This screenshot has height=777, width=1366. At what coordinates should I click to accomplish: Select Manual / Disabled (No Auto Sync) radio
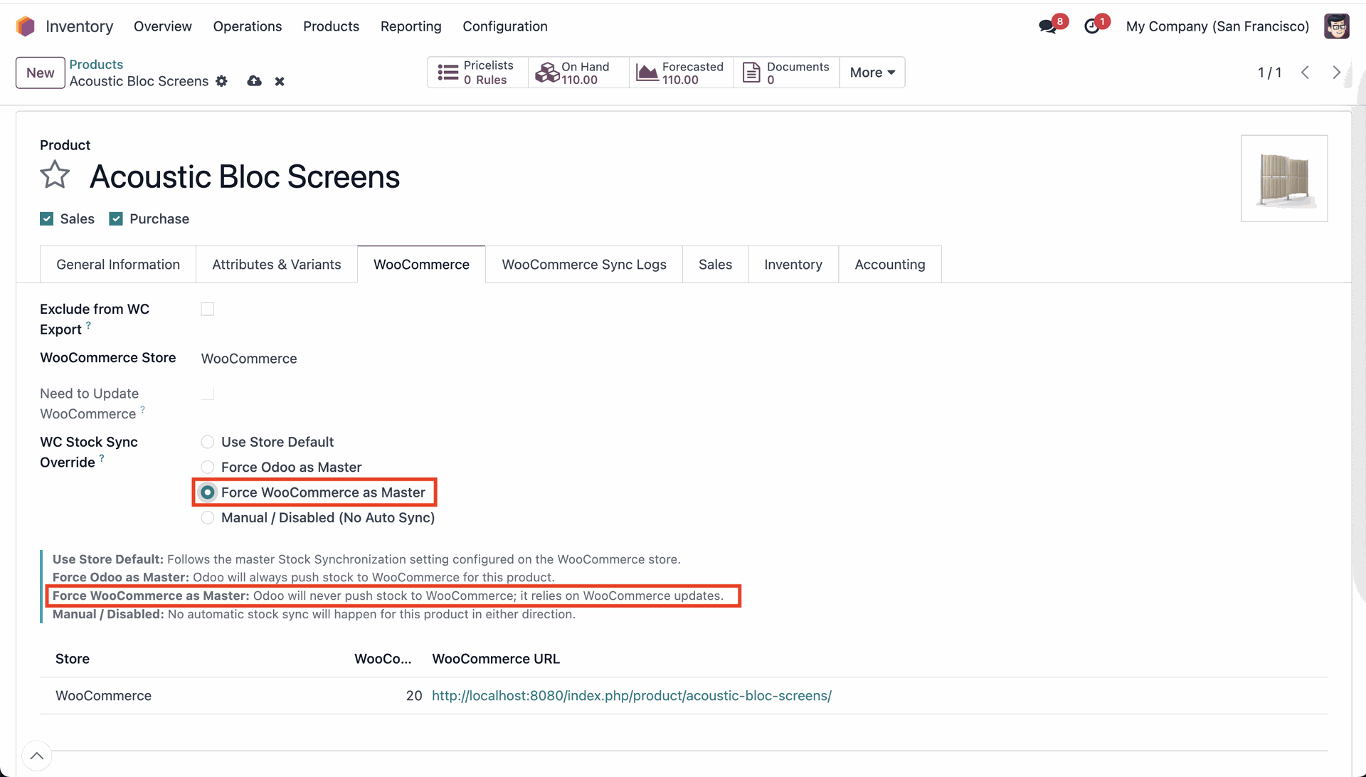click(x=208, y=518)
